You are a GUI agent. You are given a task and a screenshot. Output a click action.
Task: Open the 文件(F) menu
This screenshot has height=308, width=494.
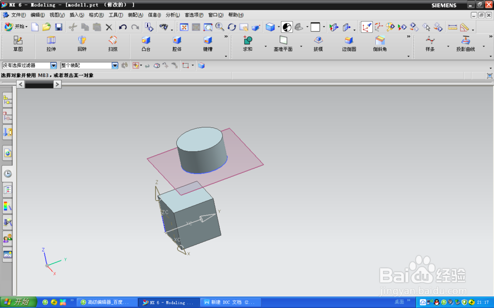pyautogui.click(x=18, y=15)
